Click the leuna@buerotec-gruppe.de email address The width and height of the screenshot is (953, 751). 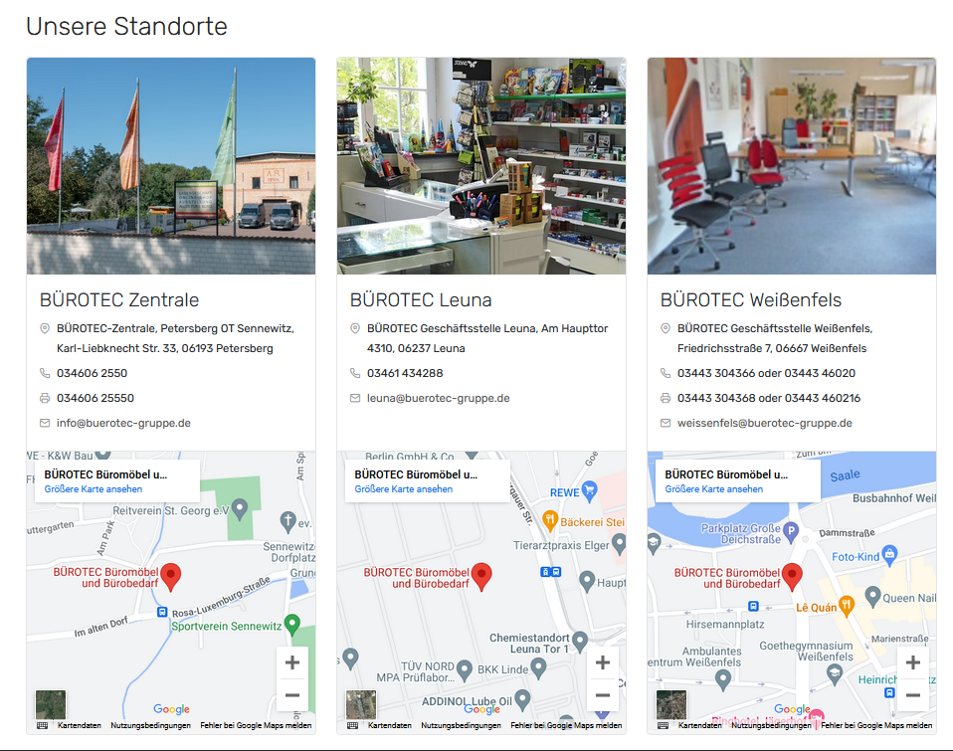[x=438, y=398]
